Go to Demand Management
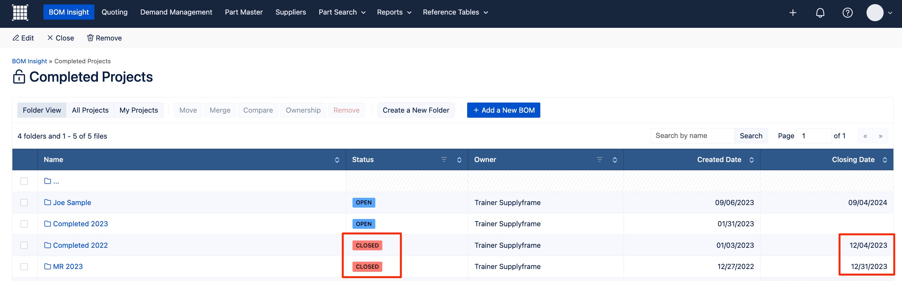The width and height of the screenshot is (902, 281). [x=176, y=12]
